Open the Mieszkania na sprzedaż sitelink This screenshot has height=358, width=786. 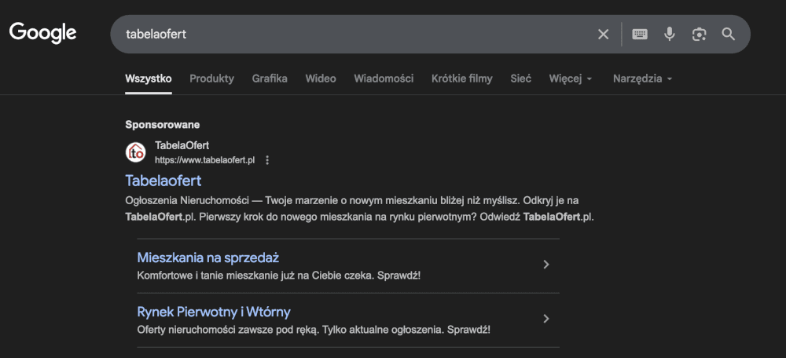[208, 258]
